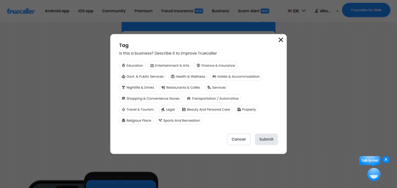The image size is (397, 188).
Task: Click the racket icon in Sports And Recreation
Action: [160, 121]
